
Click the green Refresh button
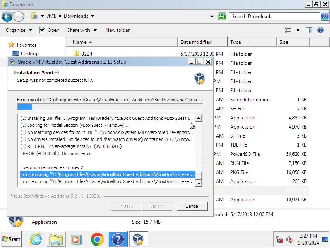[x=222, y=17]
